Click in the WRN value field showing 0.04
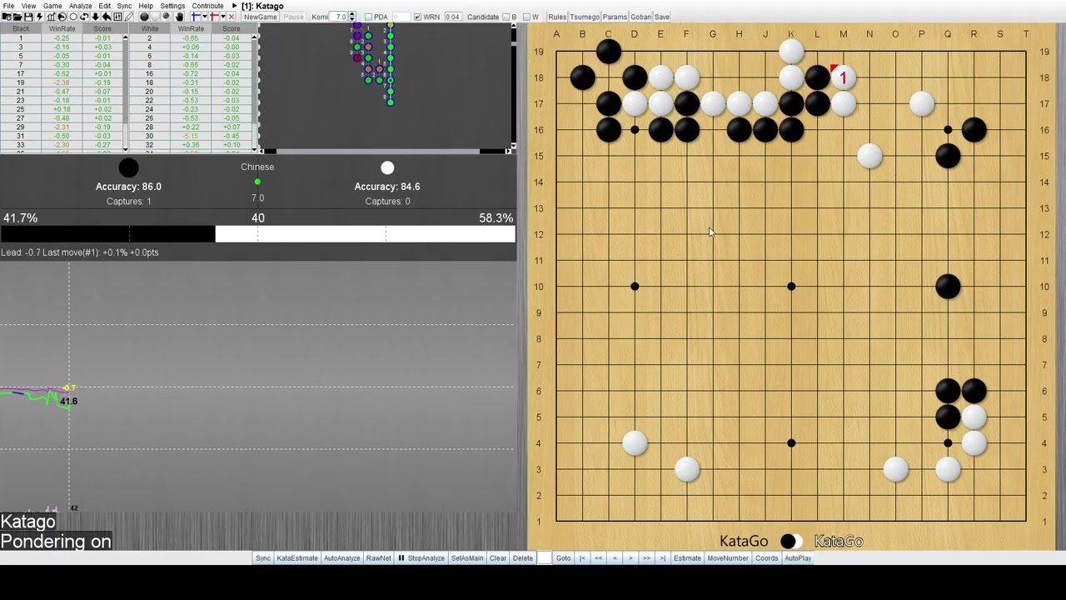 point(453,17)
